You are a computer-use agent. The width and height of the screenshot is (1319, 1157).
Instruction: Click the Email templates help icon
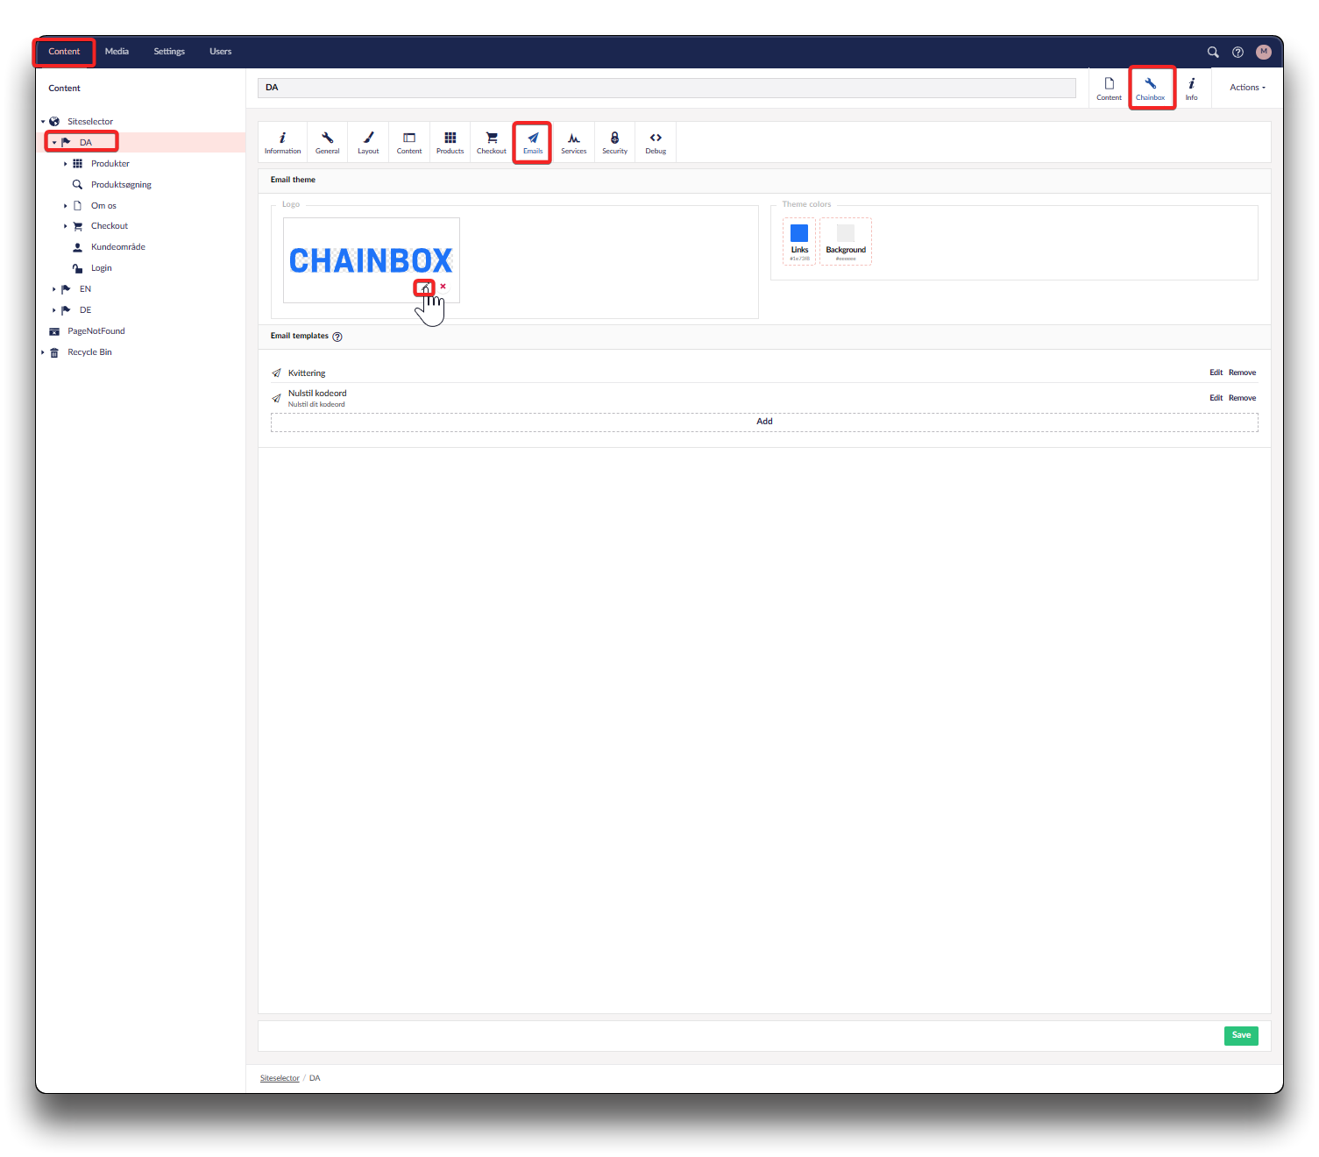[x=337, y=337]
